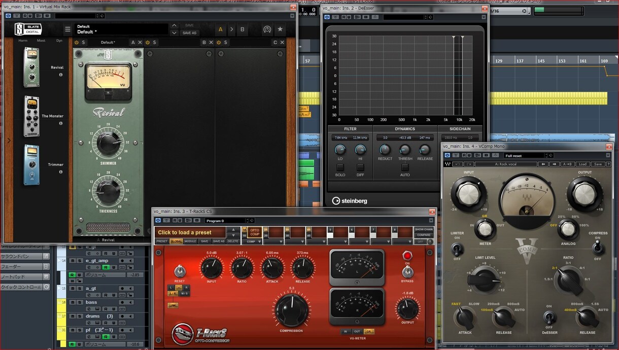The image size is (619, 350).
Task: Go to the previous preset with the up arrow
Action: pos(174,25)
